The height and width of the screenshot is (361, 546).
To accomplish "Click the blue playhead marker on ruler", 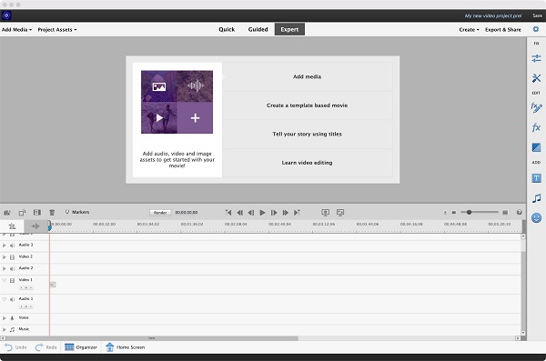I will 50,227.
